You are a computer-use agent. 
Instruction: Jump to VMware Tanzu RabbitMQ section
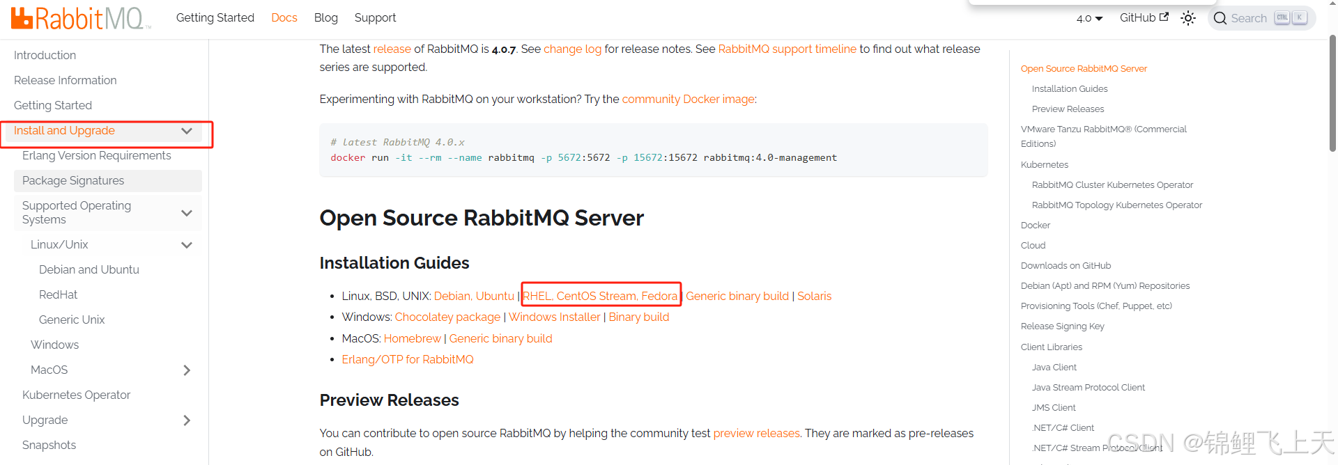pyautogui.click(x=1104, y=136)
